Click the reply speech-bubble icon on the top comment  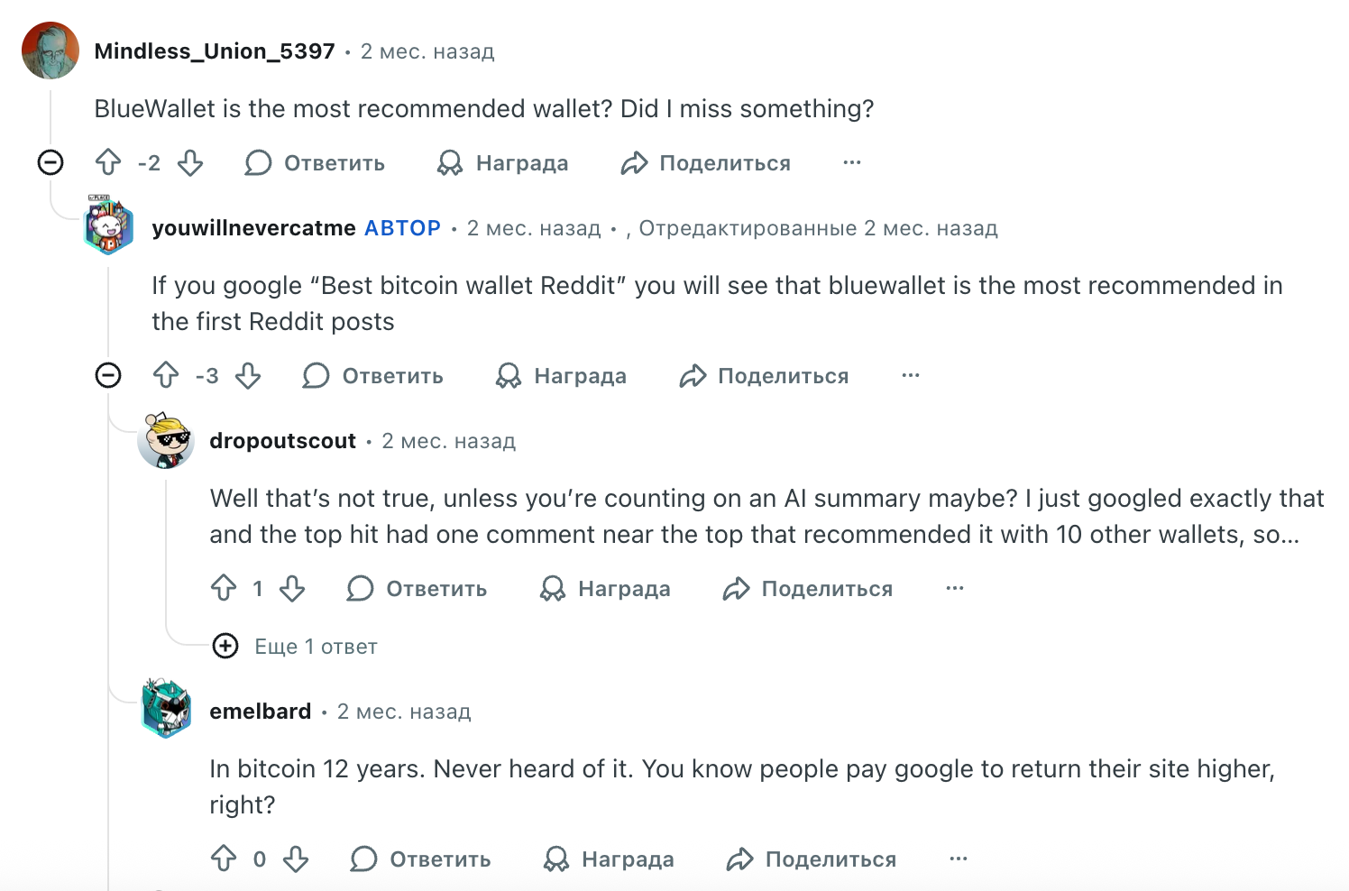pyautogui.click(x=259, y=163)
